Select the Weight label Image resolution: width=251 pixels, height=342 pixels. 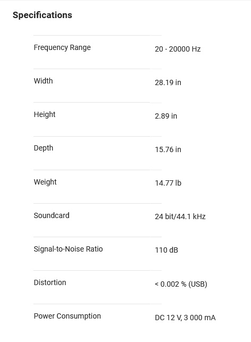[x=45, y=182]
